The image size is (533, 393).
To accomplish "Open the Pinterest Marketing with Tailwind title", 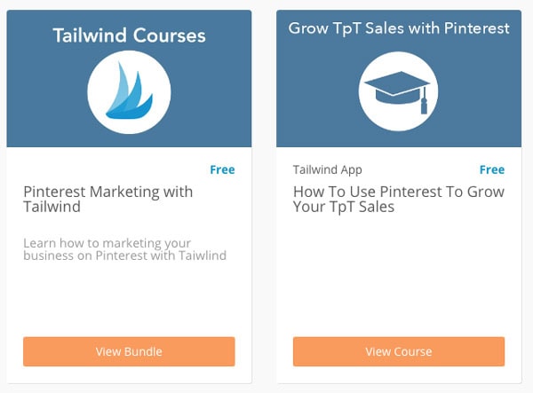I will [x=108, y=200].
